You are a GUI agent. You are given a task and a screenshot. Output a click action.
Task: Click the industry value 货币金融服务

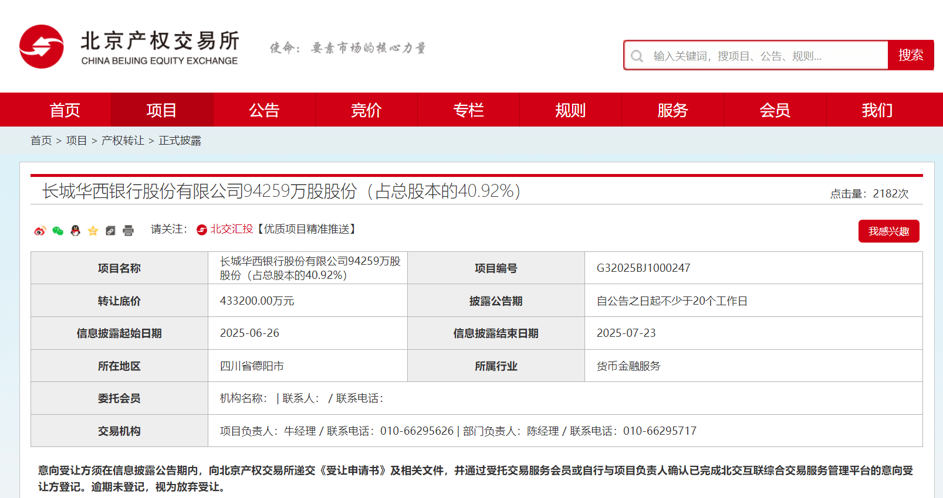coord(628,366)
